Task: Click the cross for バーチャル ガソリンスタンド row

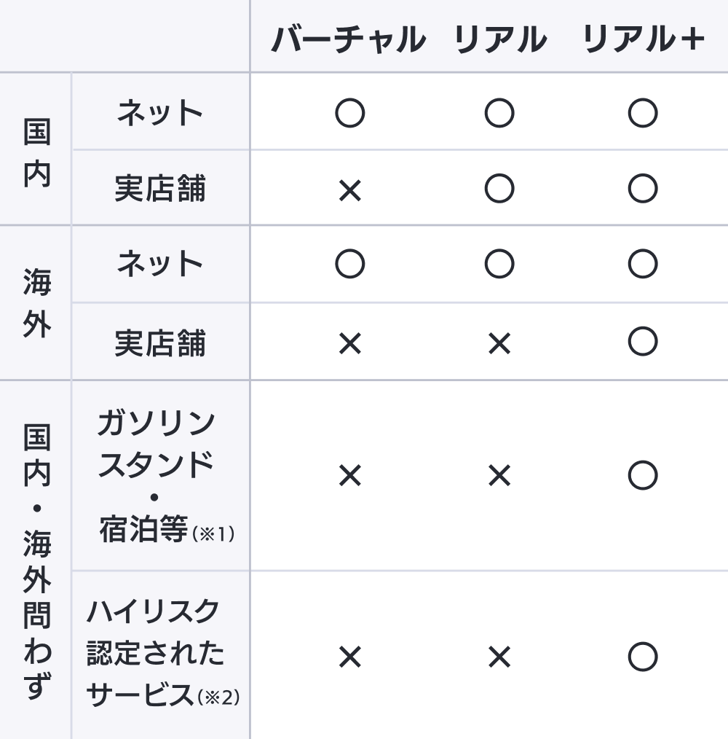Action: (x=349, y=476)
